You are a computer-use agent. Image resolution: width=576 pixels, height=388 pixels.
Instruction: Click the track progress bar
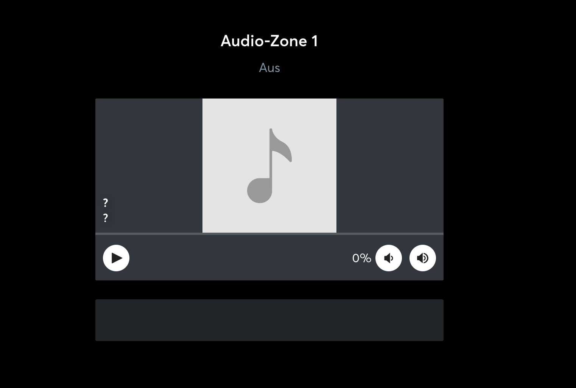coord(269,234)
